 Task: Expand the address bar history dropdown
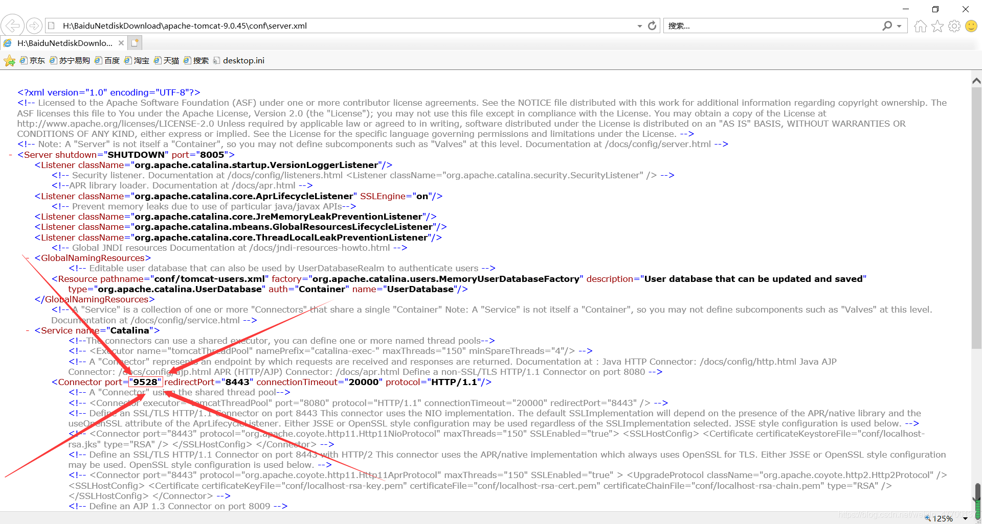pos(639,26)
